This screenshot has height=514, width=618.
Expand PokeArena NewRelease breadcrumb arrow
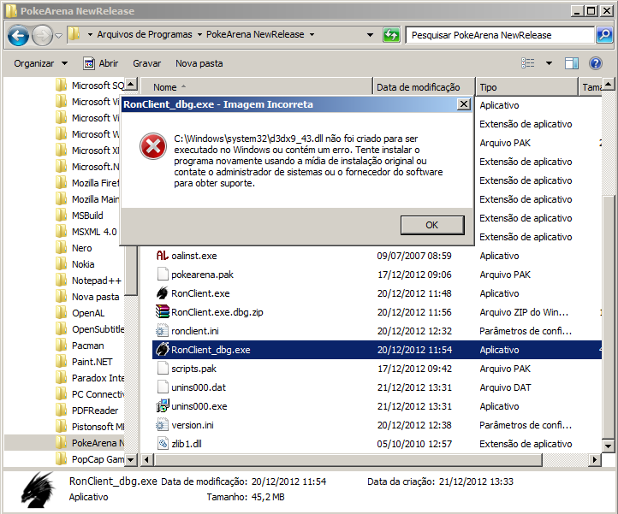(312, 35)
